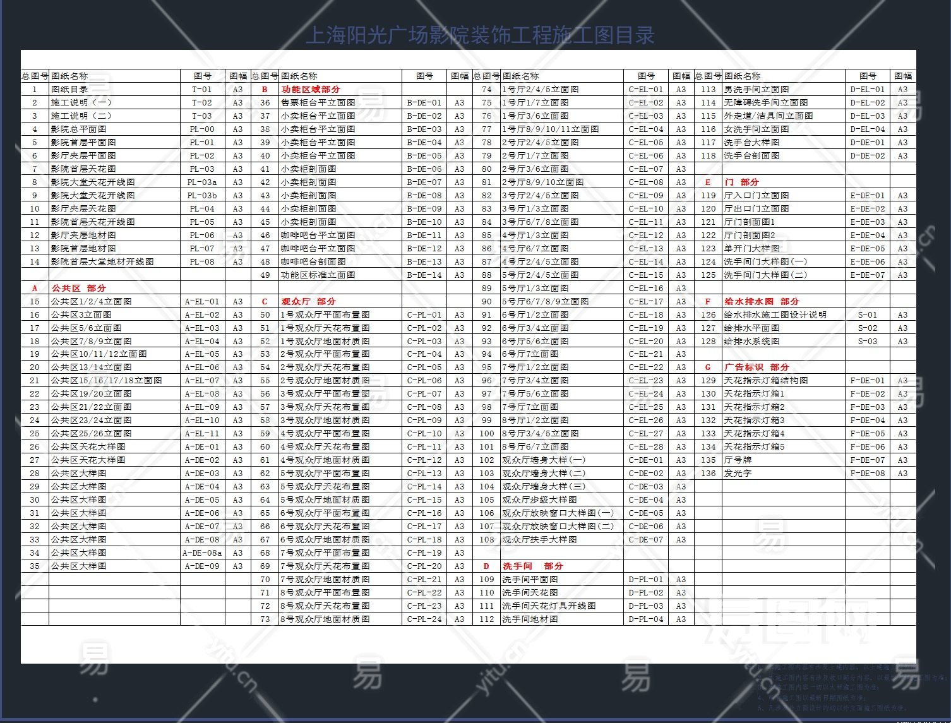Click drawing number PL-00

click(x=202, y=129)
